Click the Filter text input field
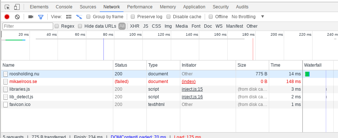 (28, 26)
